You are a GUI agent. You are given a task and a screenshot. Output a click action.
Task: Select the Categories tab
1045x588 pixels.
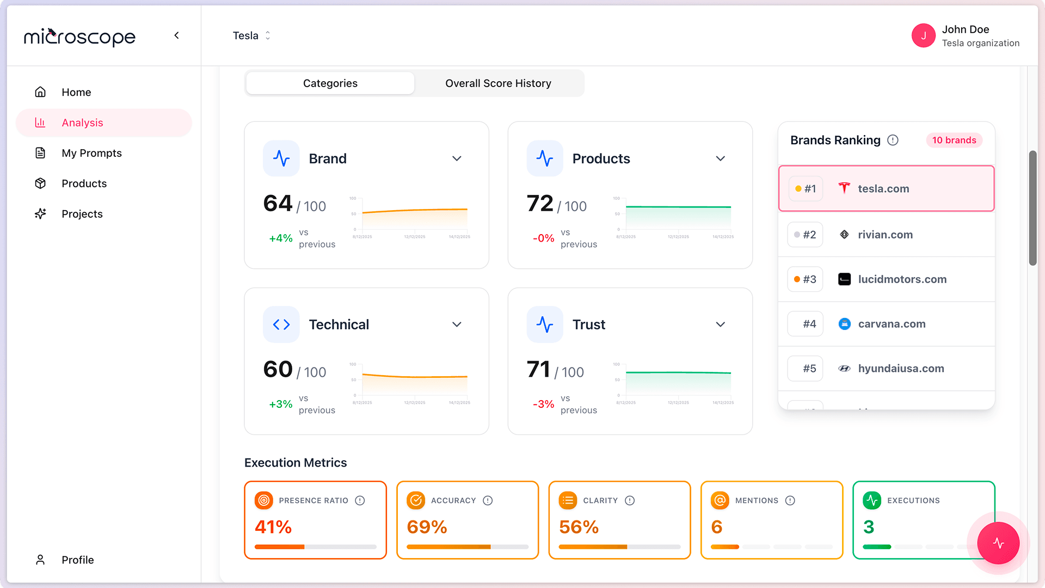point(330,83)
